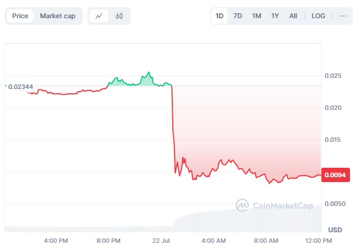Click the 0.02344 opening price label

(21, 87)
